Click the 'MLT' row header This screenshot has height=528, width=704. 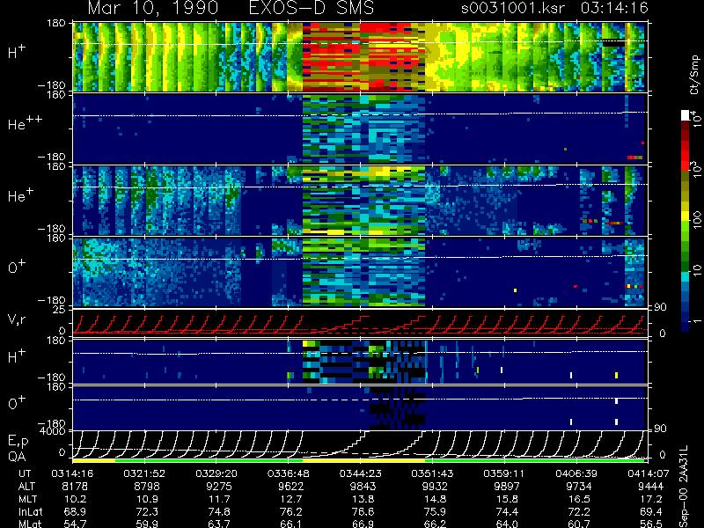point(27,499)
